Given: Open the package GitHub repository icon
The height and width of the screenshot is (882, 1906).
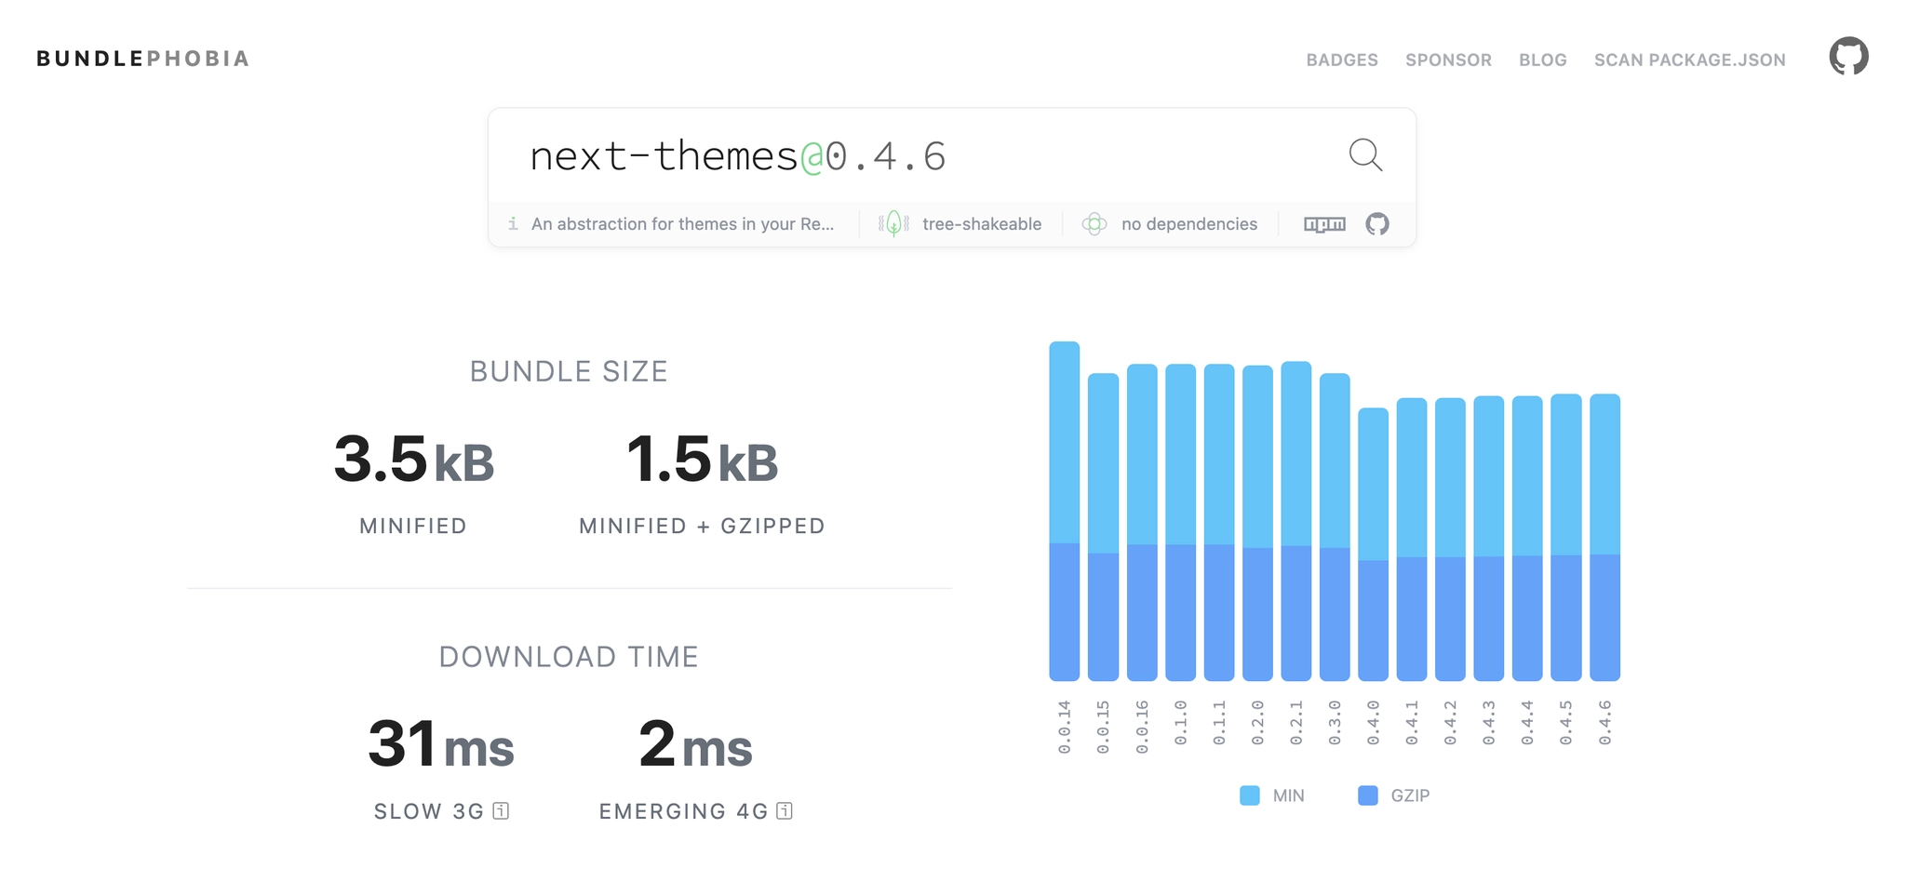Looking at the screenshot, I should [1377, 224].
